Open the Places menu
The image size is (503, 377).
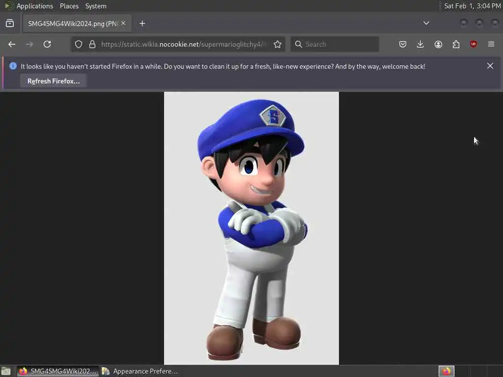69,6
